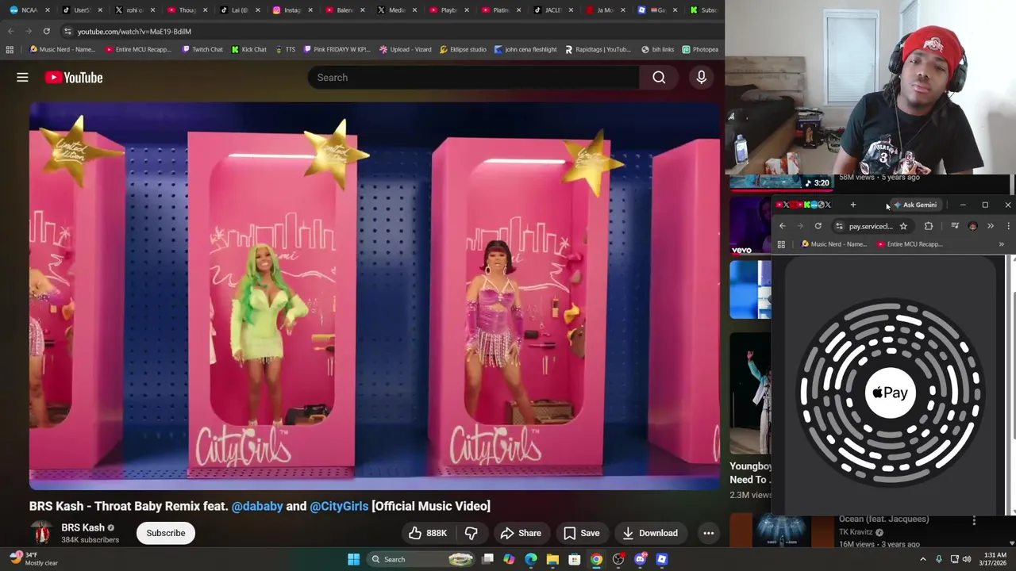Like the video with the thumbs-up button

coord(428,533)
